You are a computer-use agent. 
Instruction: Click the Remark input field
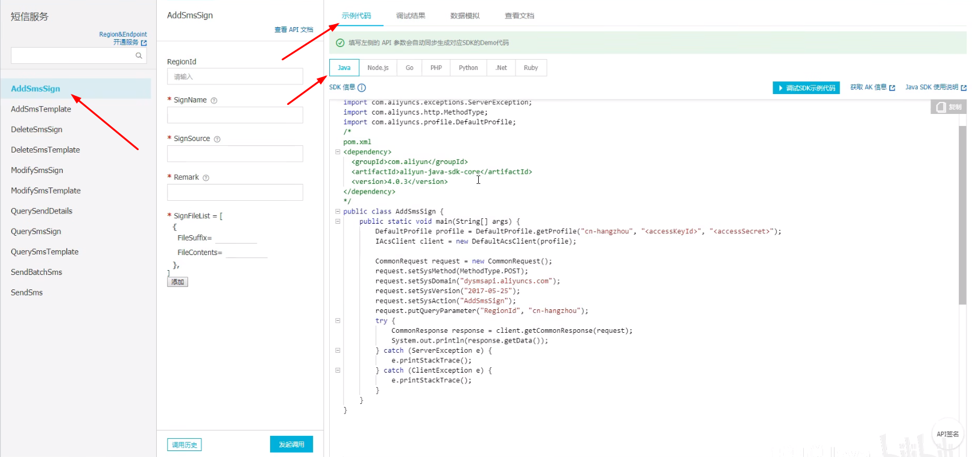pyautogui.click(x=235, y=192)
